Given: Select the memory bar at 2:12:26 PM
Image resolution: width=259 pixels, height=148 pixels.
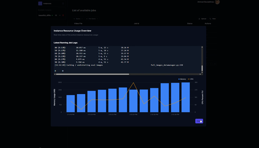Looking at the screenshot, I should [154, 100].
